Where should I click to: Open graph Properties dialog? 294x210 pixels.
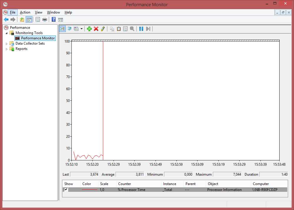[125, 28]
